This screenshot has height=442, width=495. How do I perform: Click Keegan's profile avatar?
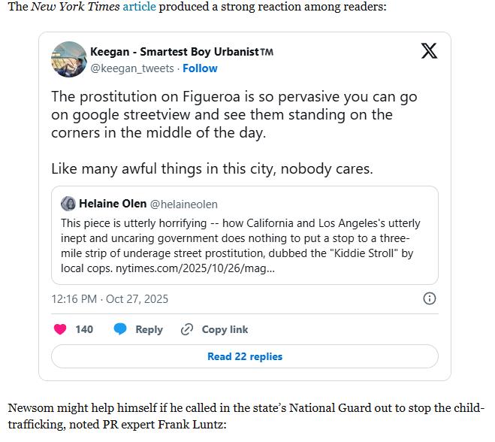(68, 59)
